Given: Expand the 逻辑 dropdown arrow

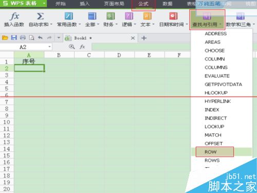Looking at the screenshot, I should pyautogui.click(x=135, y=25).
